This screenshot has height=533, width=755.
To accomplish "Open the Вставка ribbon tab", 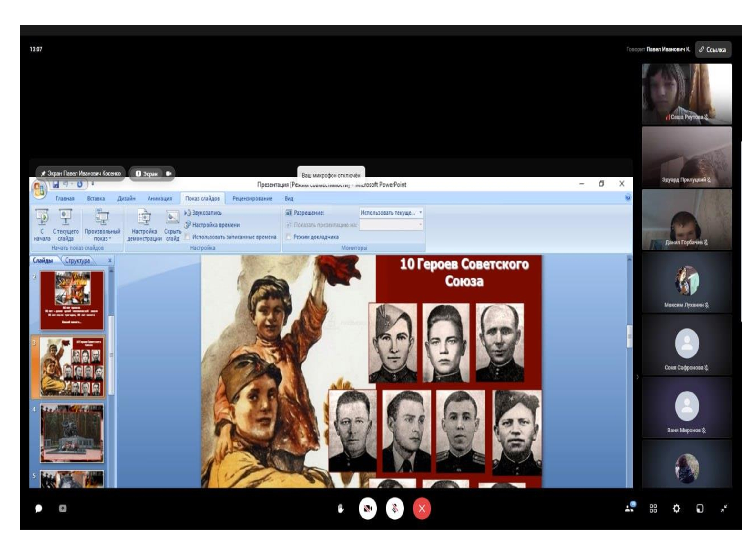I will 96,199.
